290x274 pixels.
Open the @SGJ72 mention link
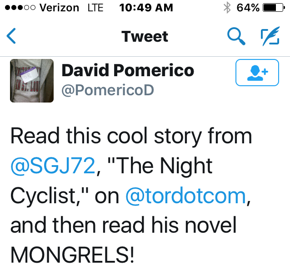click(53, 166)
